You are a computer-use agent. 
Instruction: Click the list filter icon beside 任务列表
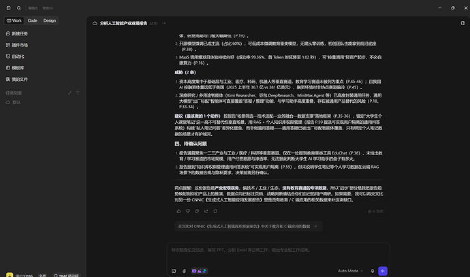click(x=78, y=93)
